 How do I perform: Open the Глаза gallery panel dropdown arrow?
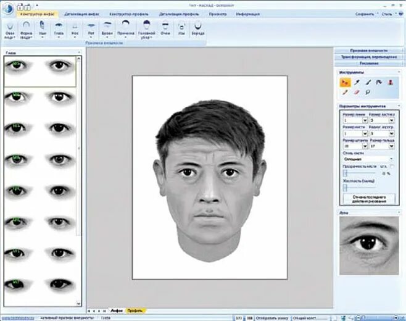[79, 52]
